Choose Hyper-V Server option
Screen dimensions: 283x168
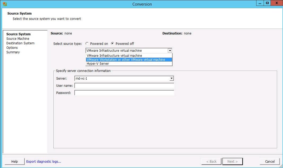click(129, 63)
